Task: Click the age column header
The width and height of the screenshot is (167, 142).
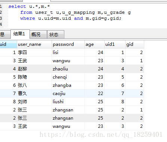Action: point(95,44)
